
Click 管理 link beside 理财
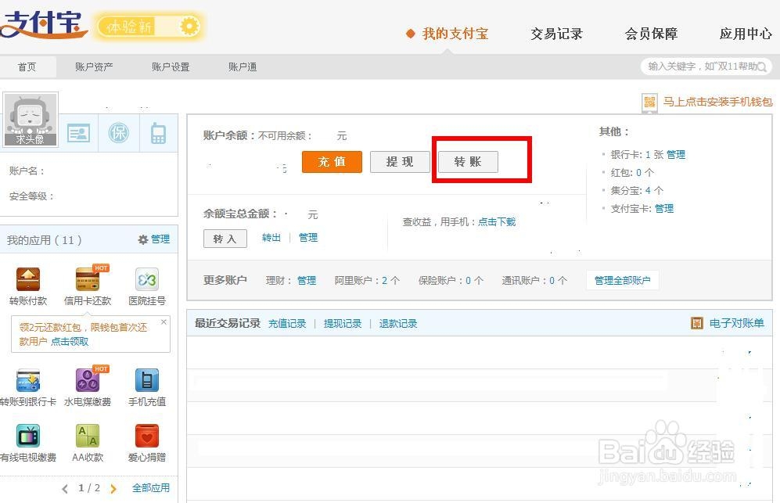pos(307,281)
